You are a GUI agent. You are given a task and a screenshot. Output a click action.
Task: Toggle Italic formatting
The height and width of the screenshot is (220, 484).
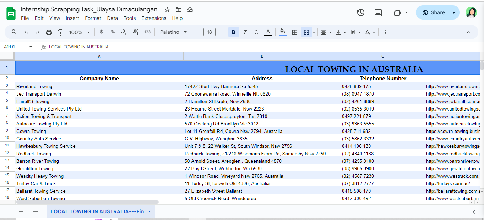tap(245, 32)
